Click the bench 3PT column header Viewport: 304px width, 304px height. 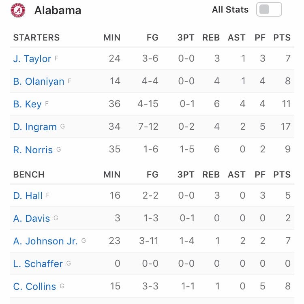(186, 175)
